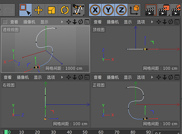
Task: Expand more menus arrow in right view
Action: (x=62, y=77)
